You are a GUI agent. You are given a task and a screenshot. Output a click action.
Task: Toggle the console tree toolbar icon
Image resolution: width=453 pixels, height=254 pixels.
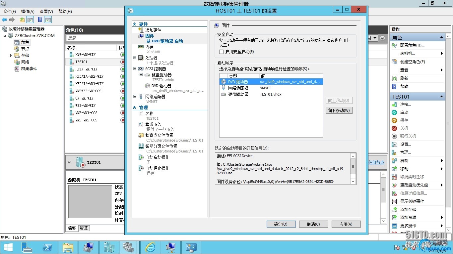pyautogui.click(x=30, y=20)
